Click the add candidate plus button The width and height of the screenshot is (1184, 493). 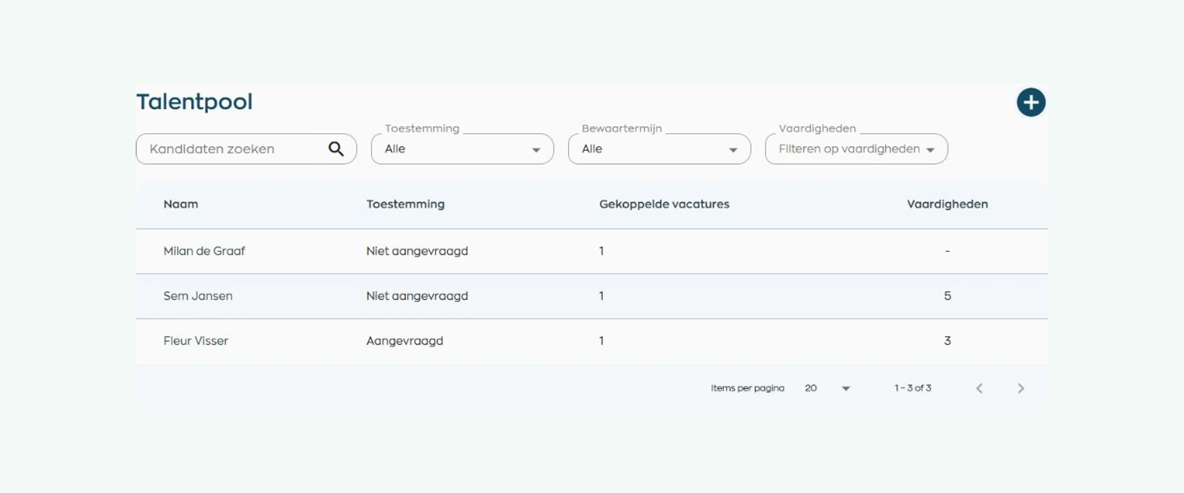coord(1031,102)
